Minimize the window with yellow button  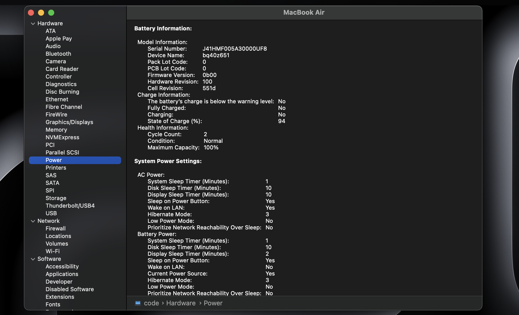41,13
